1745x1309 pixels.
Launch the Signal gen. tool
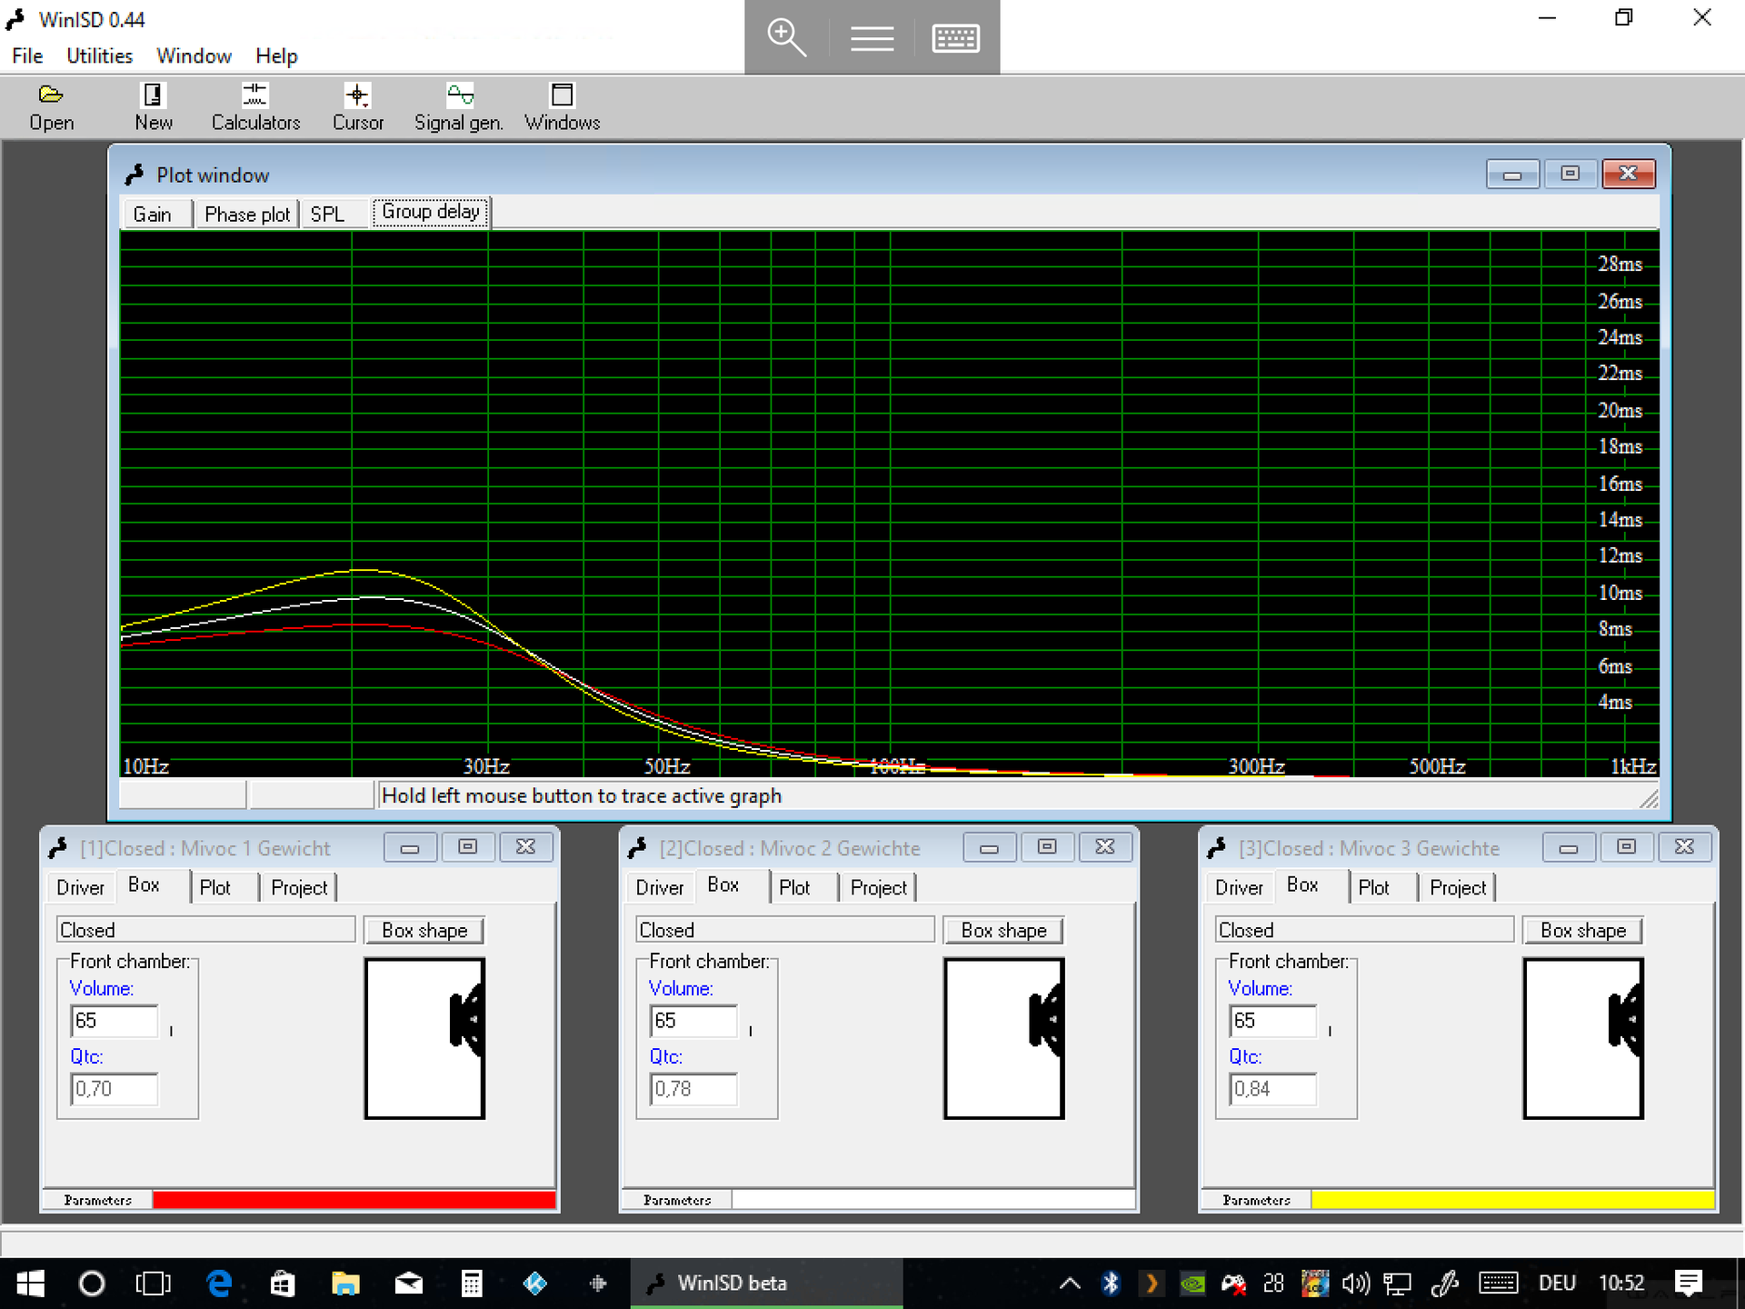[x=459, y=107]
